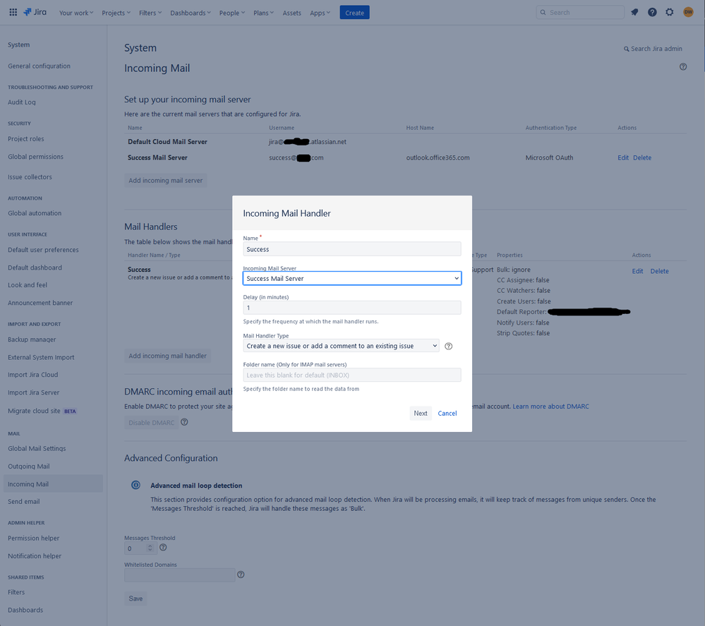Image resolution: width=705 pixels, height=626 pixels.
Task: Click help icon beside Whitelisted Domains
Action: (241, 574)
